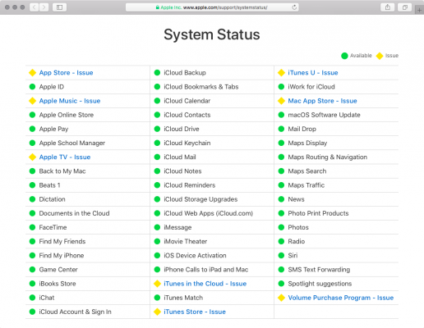
Task: Click the Safari back navigation arrow
Action: click(35, 7)
